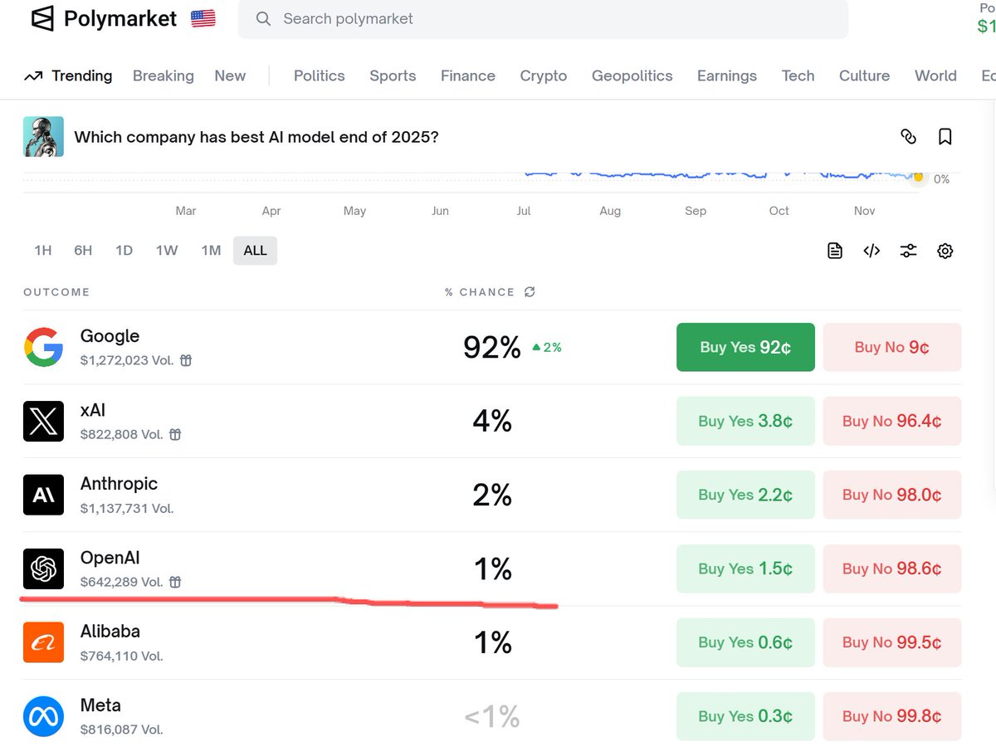The image size is (996, 747).
Task: Click the Anthropic outcome name
Action: [x=119, y=484]
